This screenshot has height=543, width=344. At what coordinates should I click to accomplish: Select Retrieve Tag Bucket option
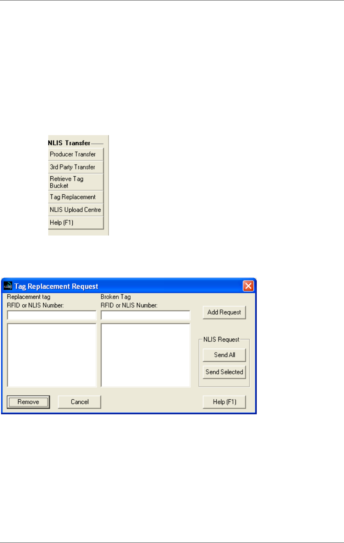coord(76,182)
